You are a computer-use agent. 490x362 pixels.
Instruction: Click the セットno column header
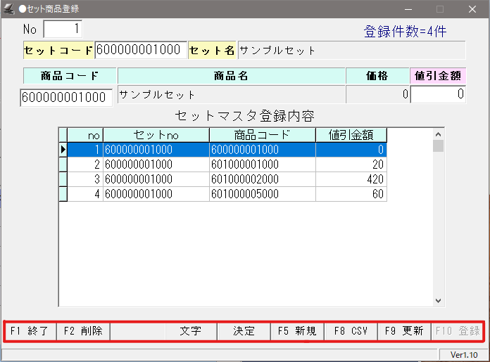[x=156, y=135]
